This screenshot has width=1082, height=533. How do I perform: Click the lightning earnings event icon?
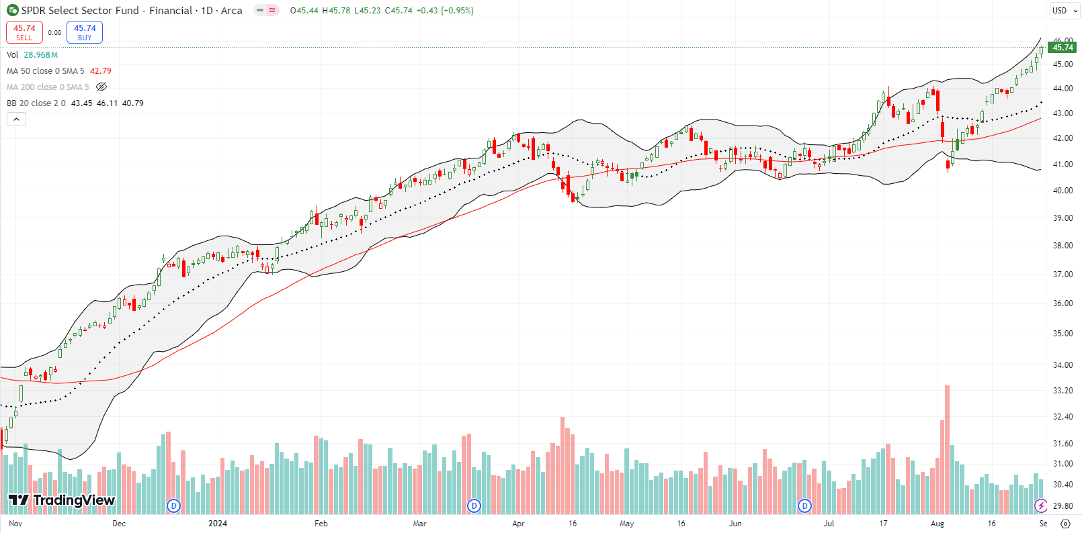click(x=1041, y=505)
